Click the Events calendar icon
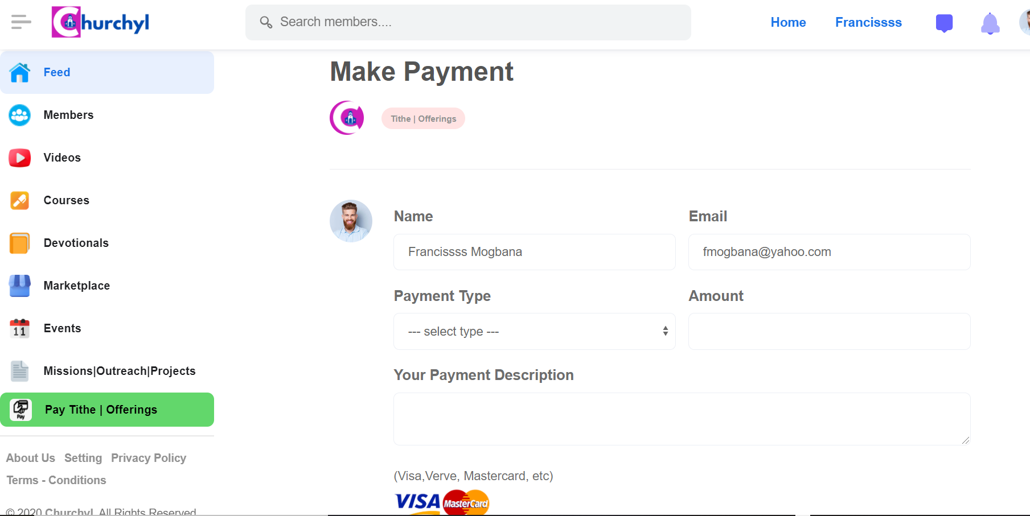 click(20, 328)
